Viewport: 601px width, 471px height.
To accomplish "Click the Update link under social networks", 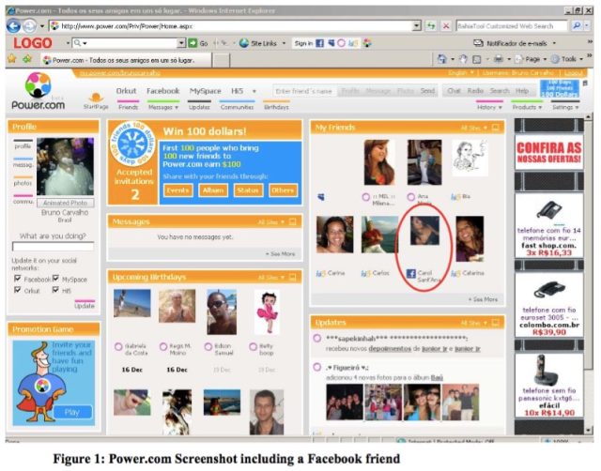I will (x=85, y=306).
